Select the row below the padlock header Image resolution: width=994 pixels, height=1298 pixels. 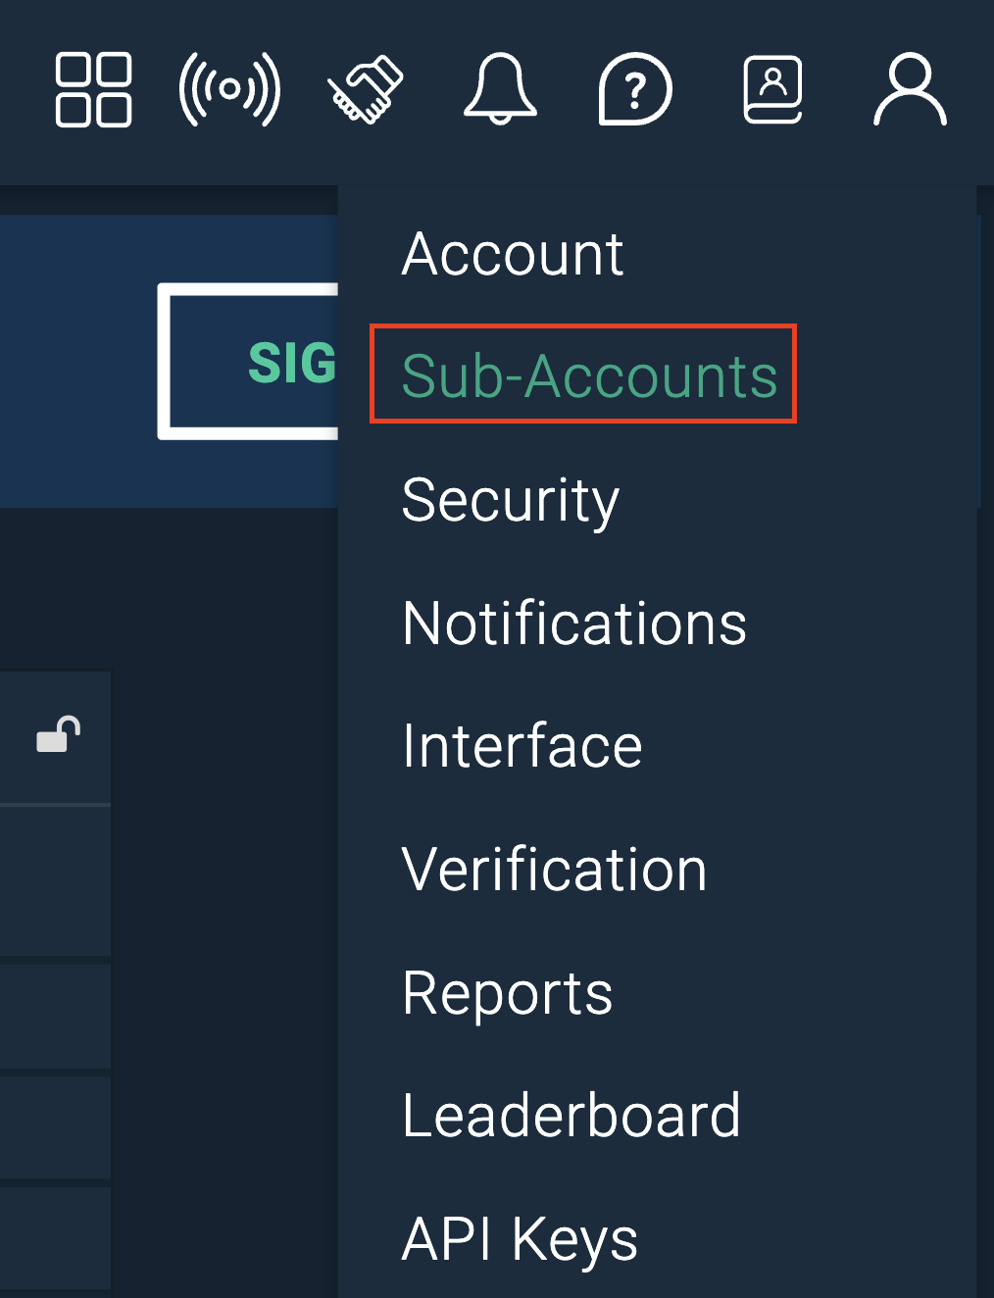coord(56,880)
